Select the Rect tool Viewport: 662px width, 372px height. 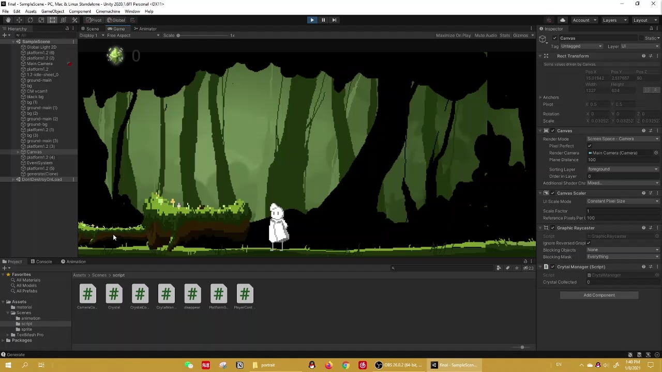coord(52,20)
